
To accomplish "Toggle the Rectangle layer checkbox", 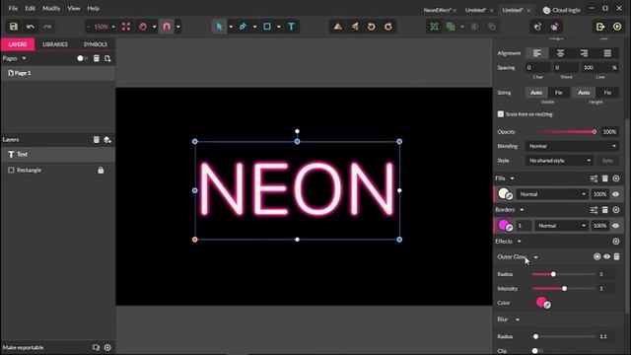I will (x=11, y=171).
